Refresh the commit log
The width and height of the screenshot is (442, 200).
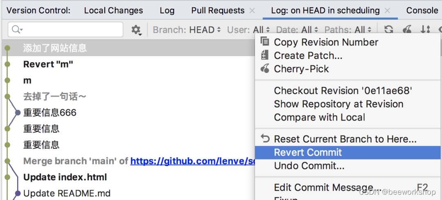pos(389,30)
